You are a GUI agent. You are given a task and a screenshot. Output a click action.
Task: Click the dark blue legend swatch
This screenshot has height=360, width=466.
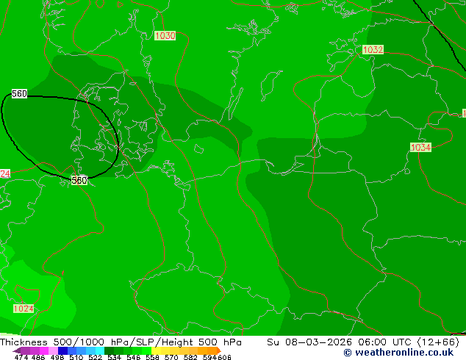click(62, 350)
